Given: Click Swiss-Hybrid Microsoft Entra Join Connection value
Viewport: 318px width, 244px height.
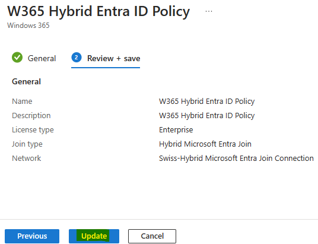Looking at the screenshot, I should pyautogui.click(x=236, y=159).
